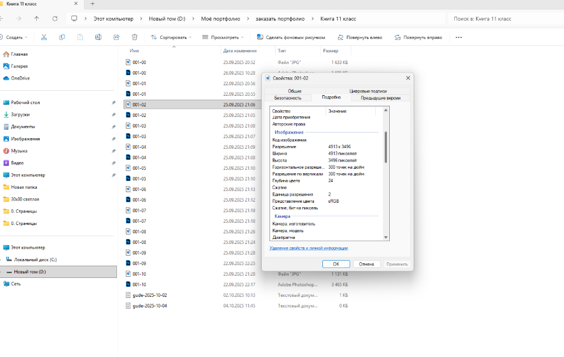This screenshot has height=357, width=564.
Task: Open a new Explorer tab with plus
Action: 92,3
